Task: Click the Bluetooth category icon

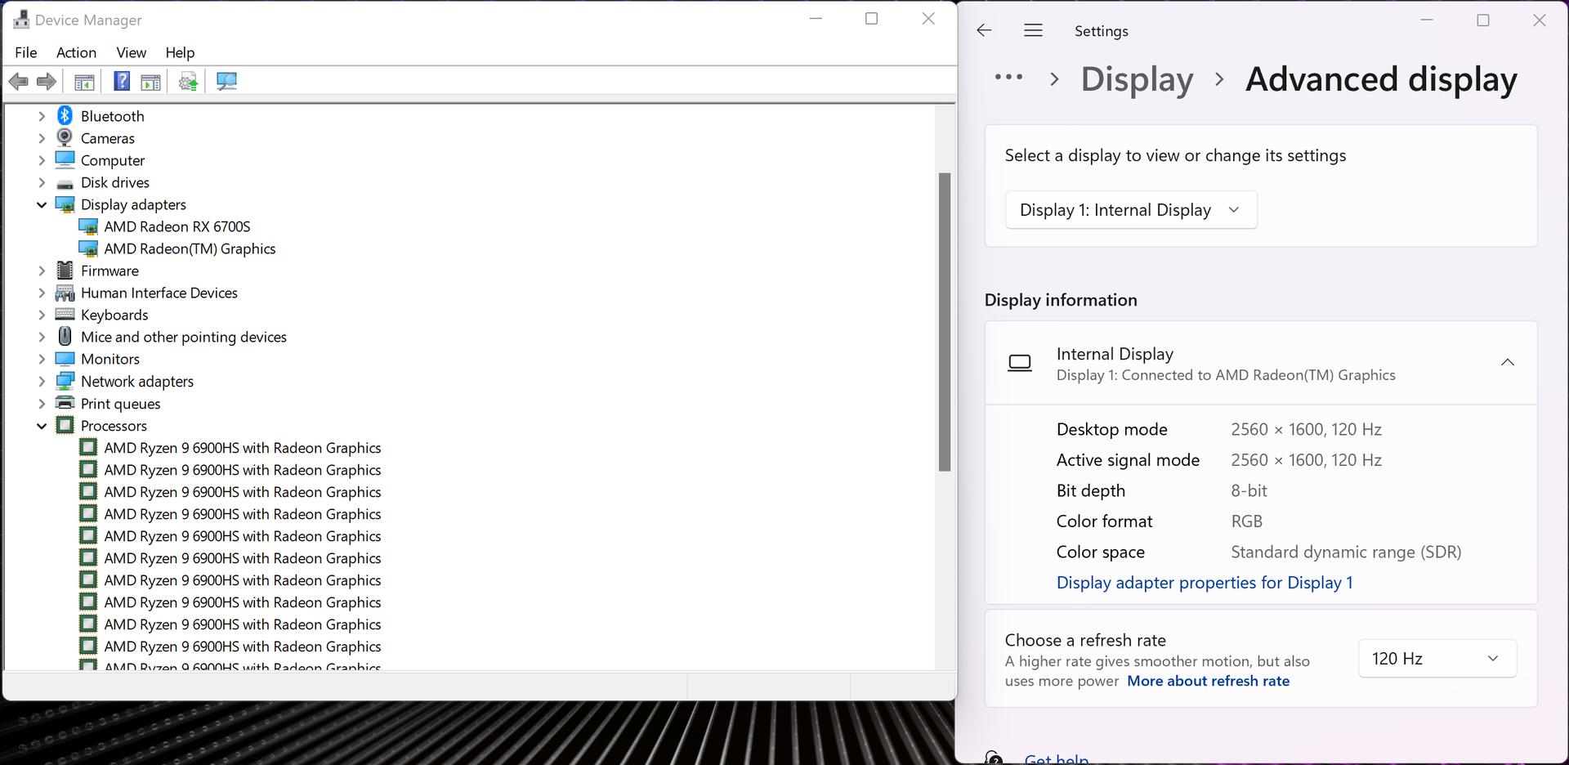Action: coord(65,116)
